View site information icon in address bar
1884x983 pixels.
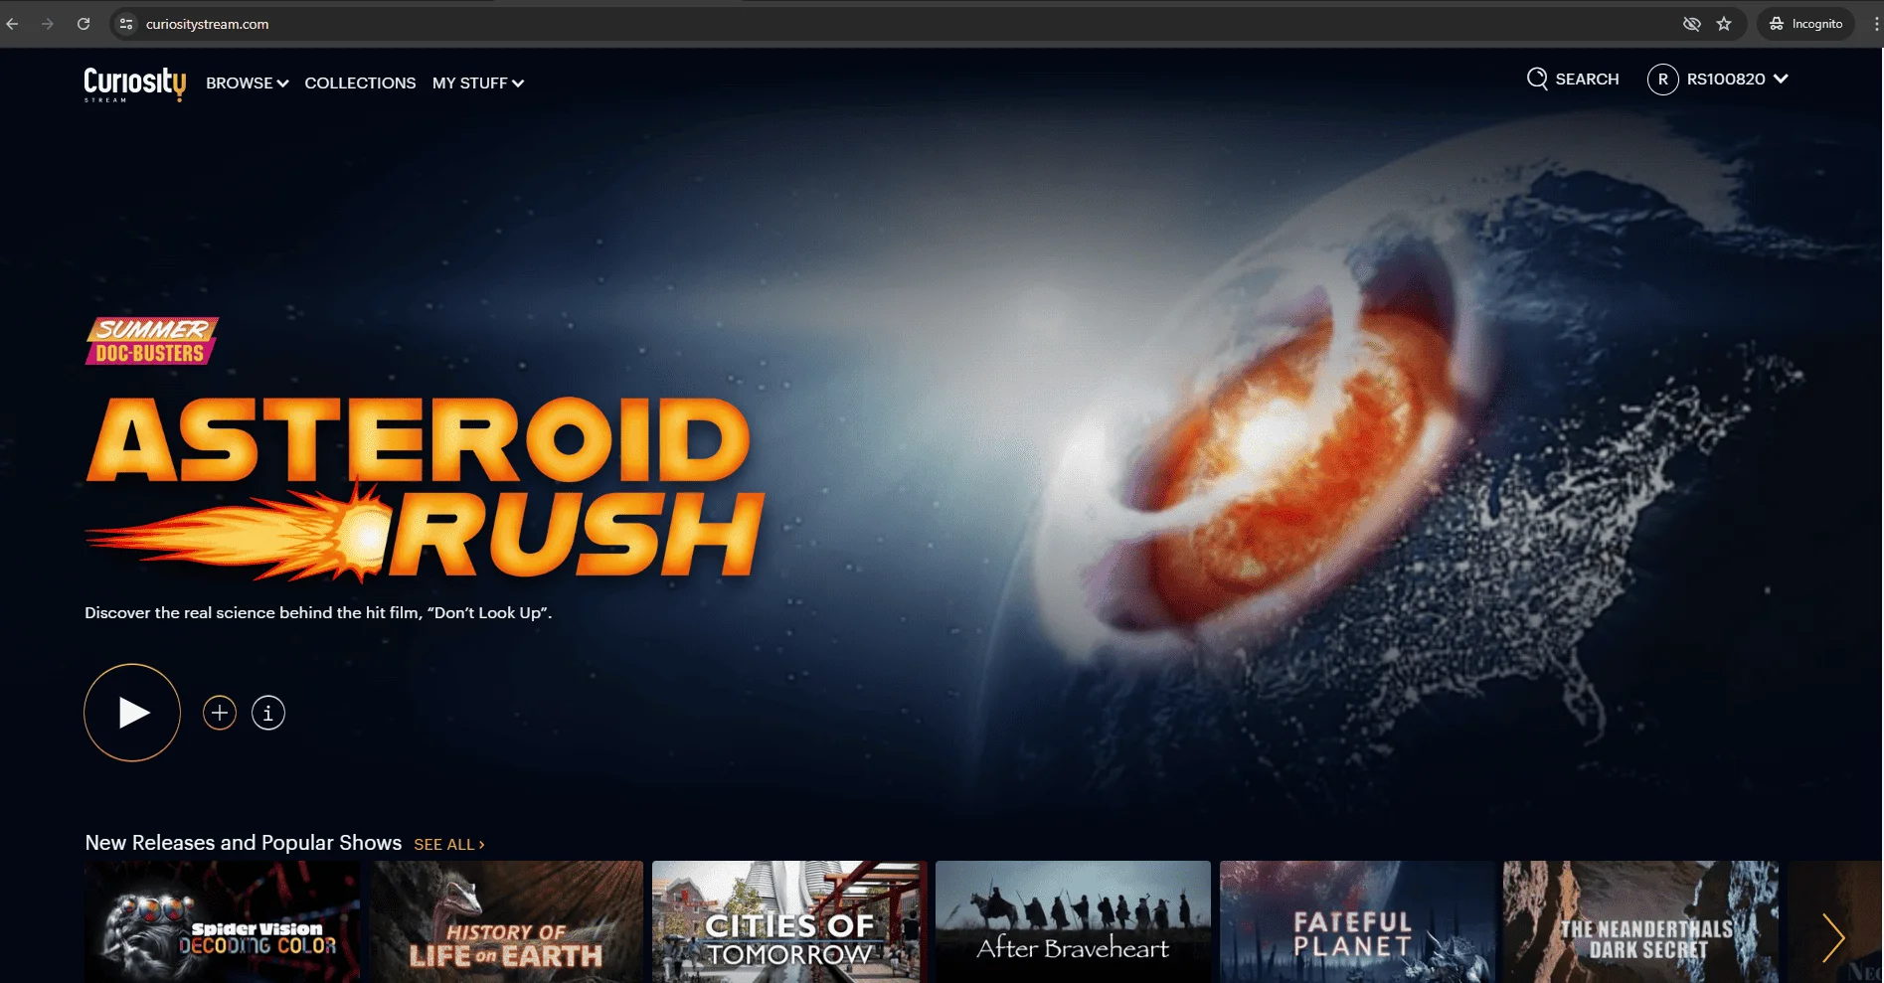pos(126,24)
